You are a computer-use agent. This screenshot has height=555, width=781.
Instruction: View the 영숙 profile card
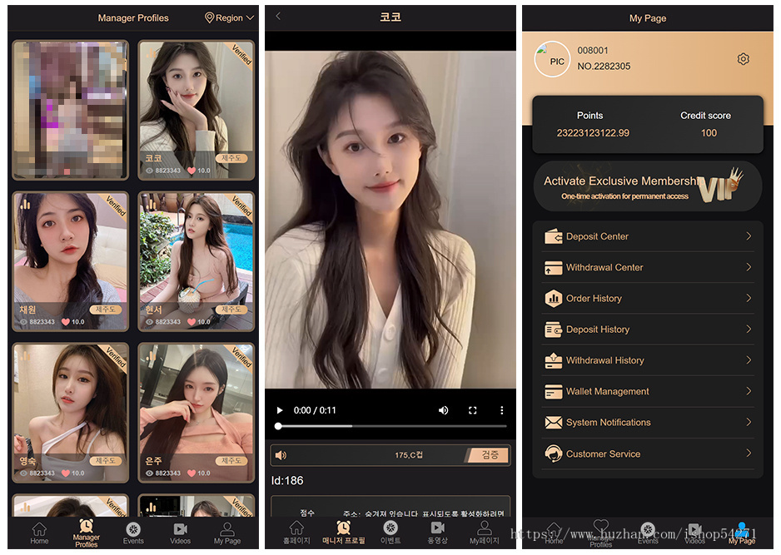pos(70,413)
